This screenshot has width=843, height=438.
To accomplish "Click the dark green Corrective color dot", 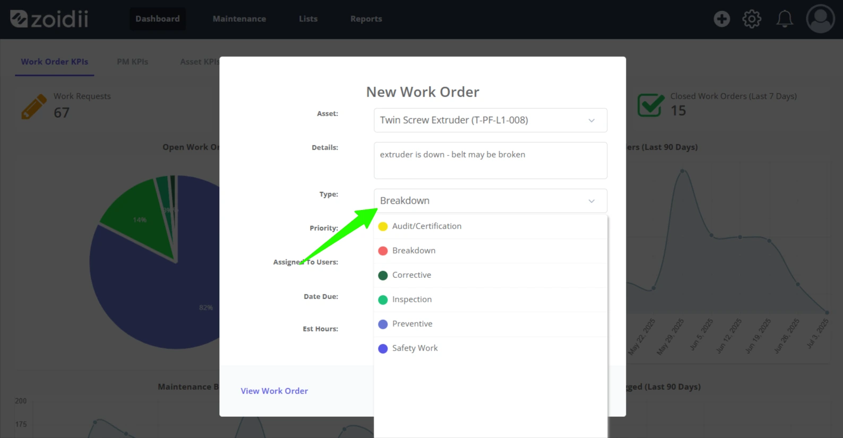I will click(x=383, y=275).
